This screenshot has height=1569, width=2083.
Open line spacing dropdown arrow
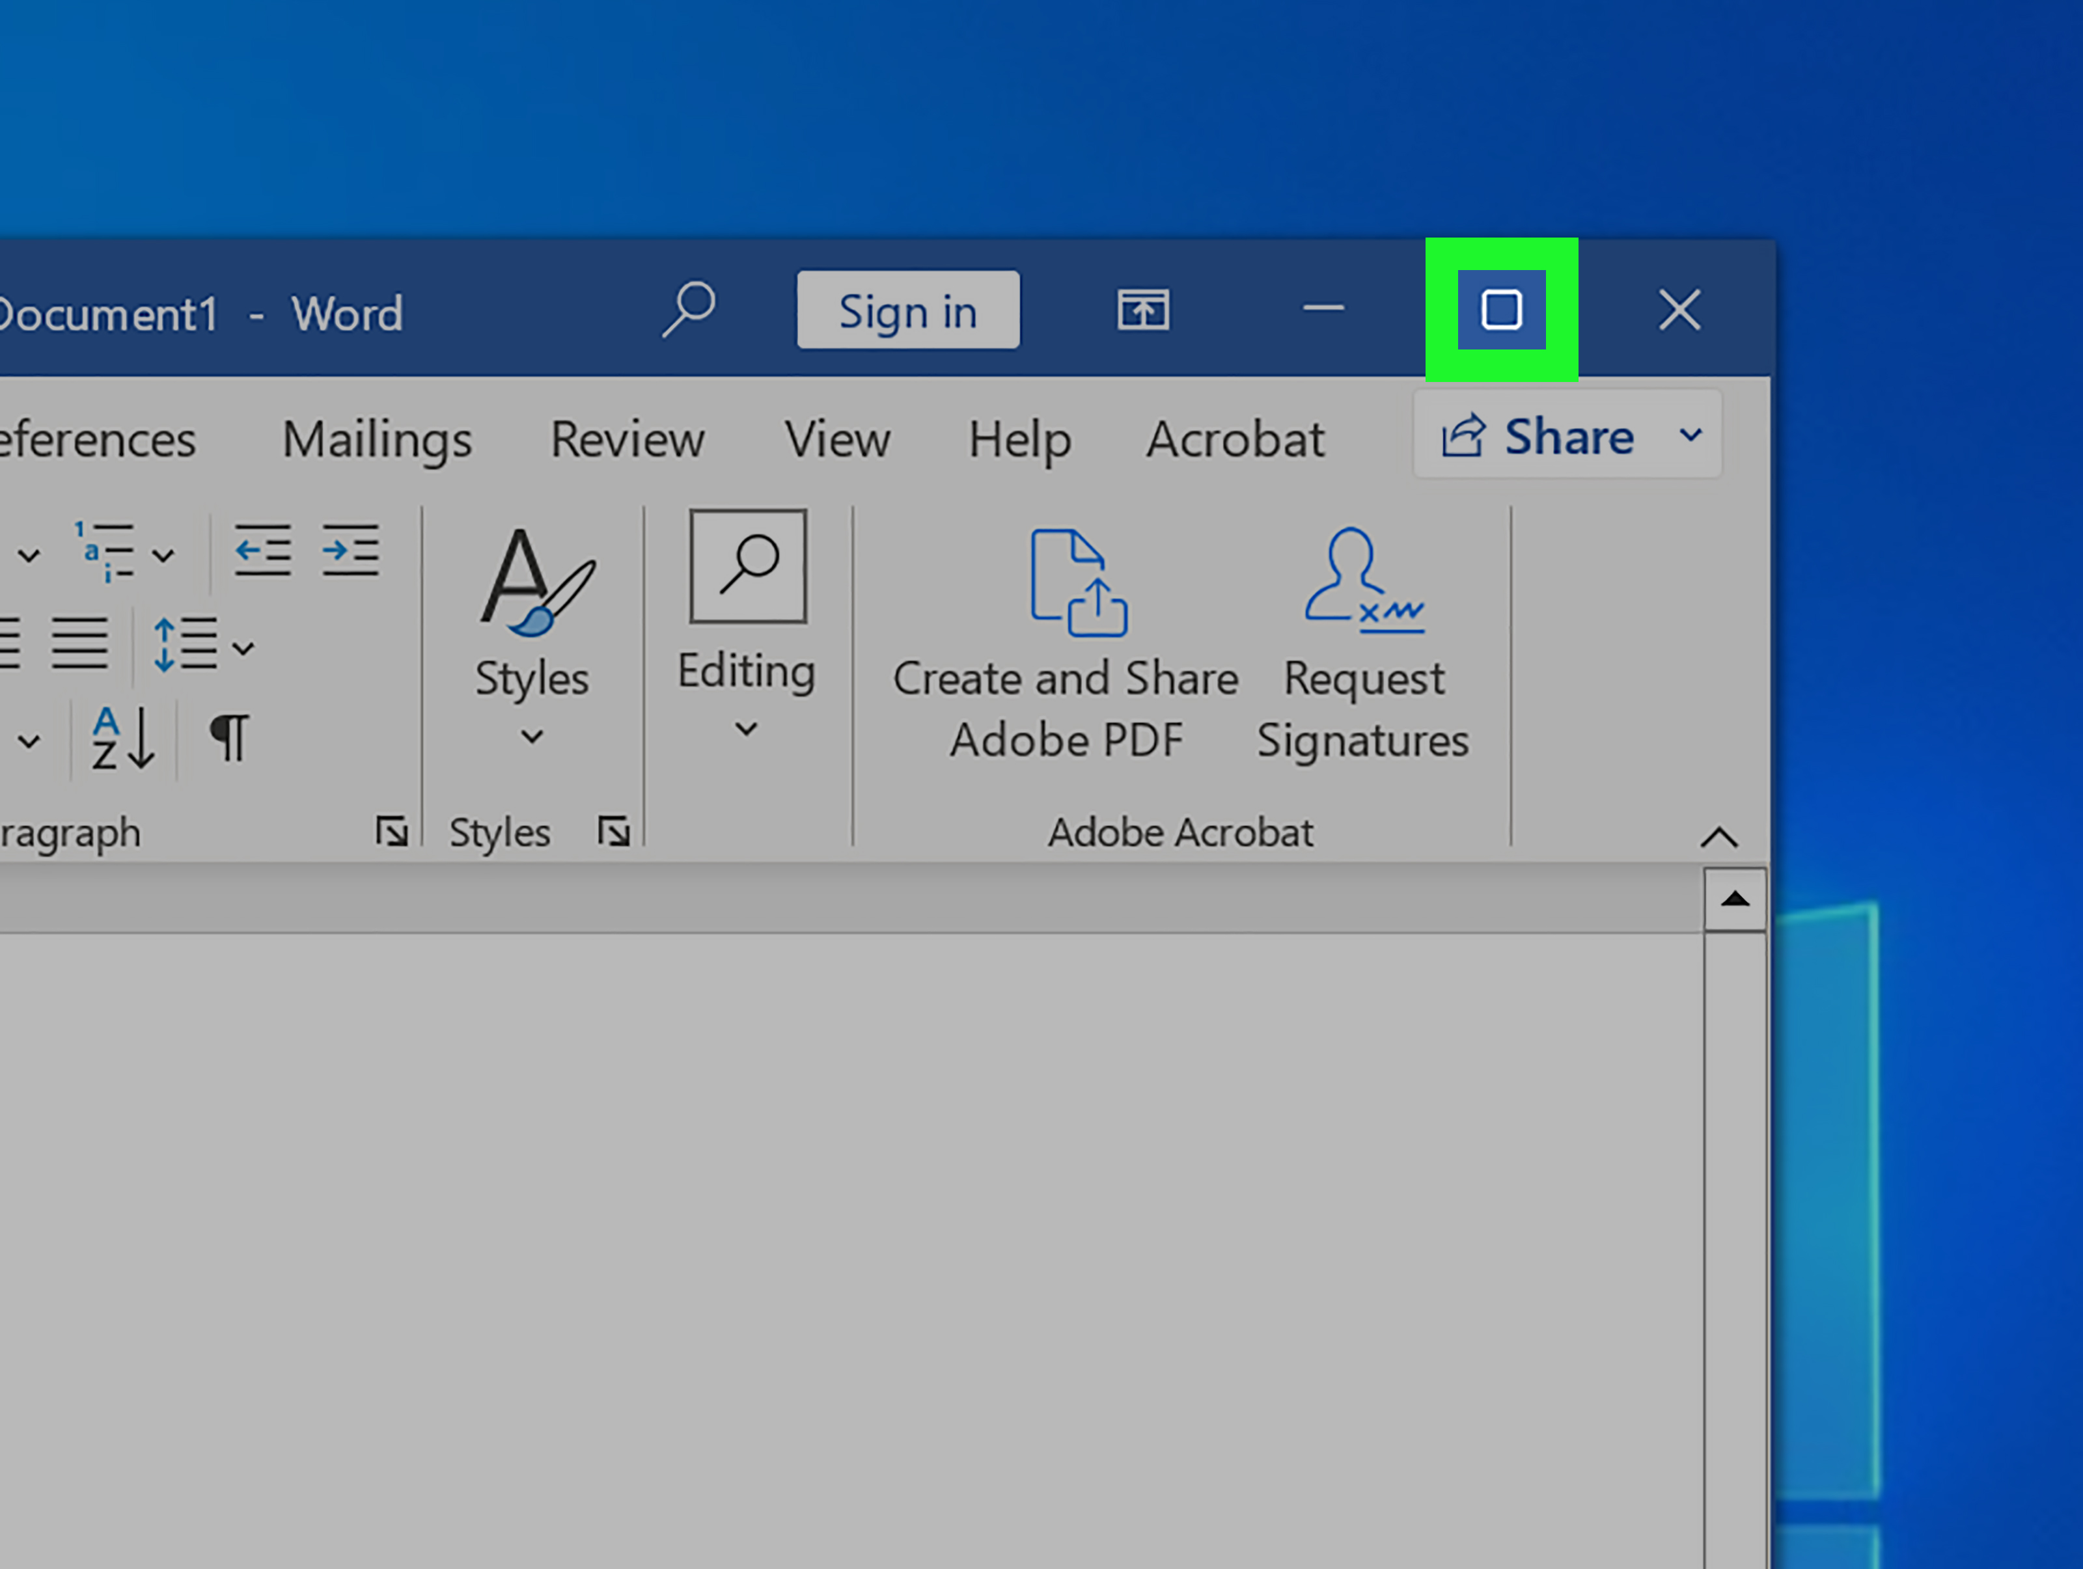coord(244,648)
